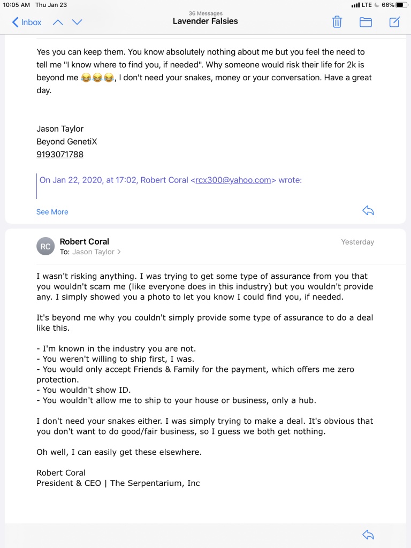Expand quoted text with See More
The width and height of the screenshot is (411, 548).
tap(52, 212)
